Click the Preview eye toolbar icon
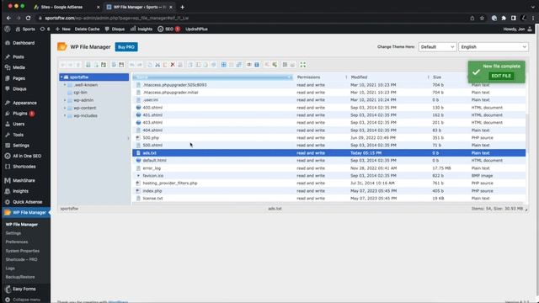Image resolution: width=539 pixels, height=303 pixels. point(249,65)
